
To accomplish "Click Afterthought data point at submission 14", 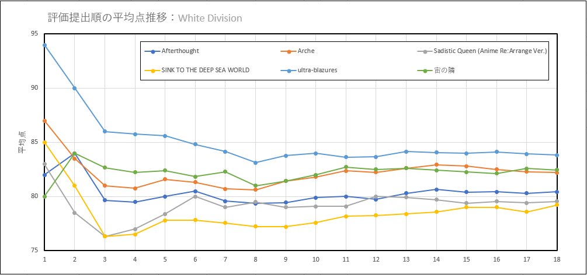I will [436, 189].
